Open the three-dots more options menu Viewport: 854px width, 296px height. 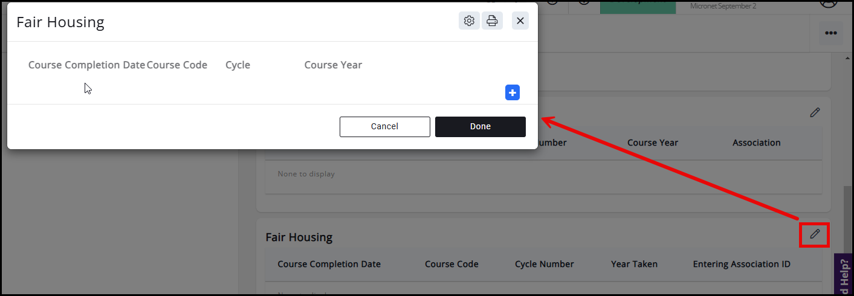830,33
